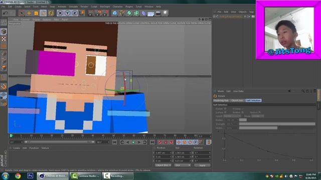Click Record Active Objects red button

pyautogui.click(x=160, y=142)
